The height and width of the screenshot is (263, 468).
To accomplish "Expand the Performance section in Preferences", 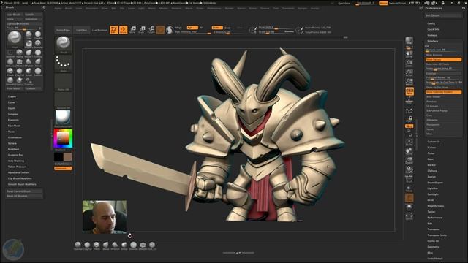I will pyautogui.click(x=434, y=218).
